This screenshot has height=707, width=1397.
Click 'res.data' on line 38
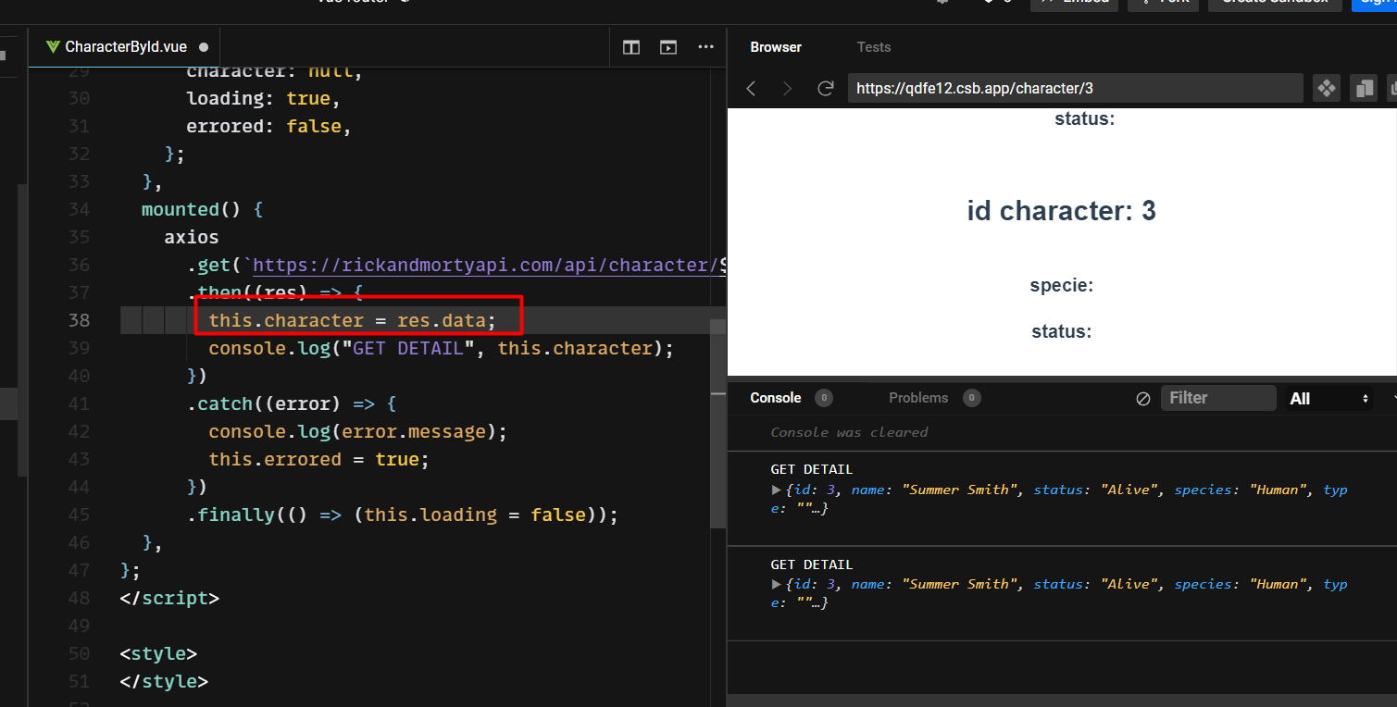point(442,320)
